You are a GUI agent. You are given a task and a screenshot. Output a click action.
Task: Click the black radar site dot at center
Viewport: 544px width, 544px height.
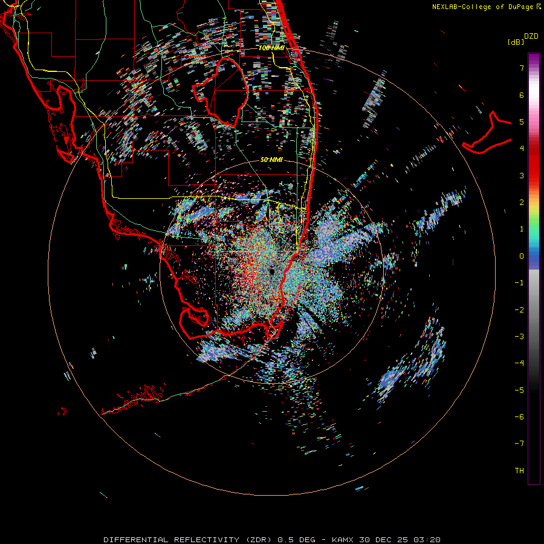click(272, 271)
